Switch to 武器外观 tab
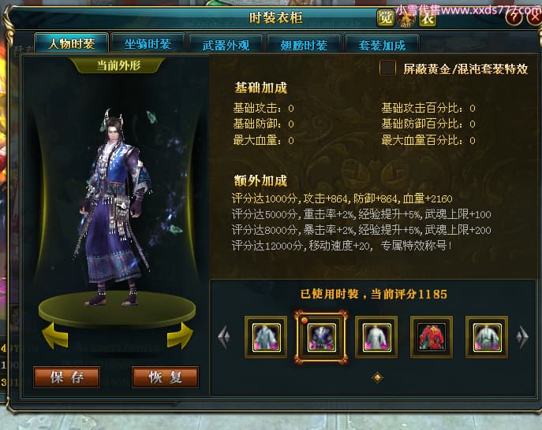The width and height of the screenshot is (542, 430). point(226,45)
